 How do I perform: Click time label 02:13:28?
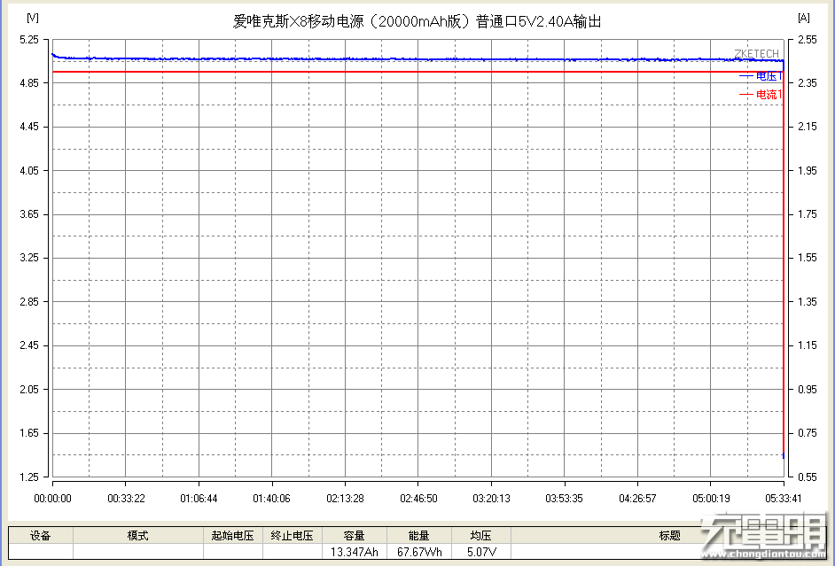click(345, 499)
